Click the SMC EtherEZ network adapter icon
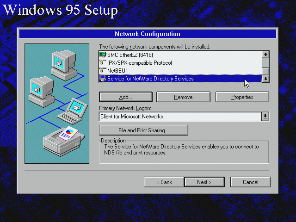The width and height of the screenshot is (296, 222). click(x=103, y=55)
